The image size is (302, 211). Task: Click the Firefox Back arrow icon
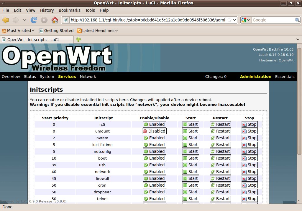pyautogui.click(x=6, y=20)
